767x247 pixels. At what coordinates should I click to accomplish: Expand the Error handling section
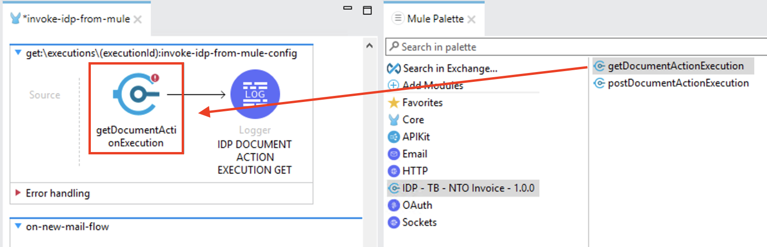click(18, 193)
